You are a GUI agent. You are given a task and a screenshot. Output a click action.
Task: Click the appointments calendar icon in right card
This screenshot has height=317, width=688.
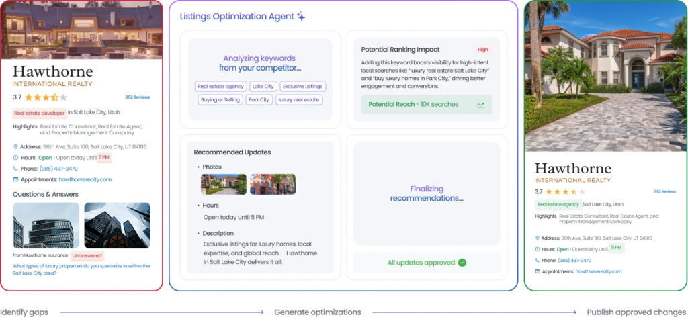(537, 271)
